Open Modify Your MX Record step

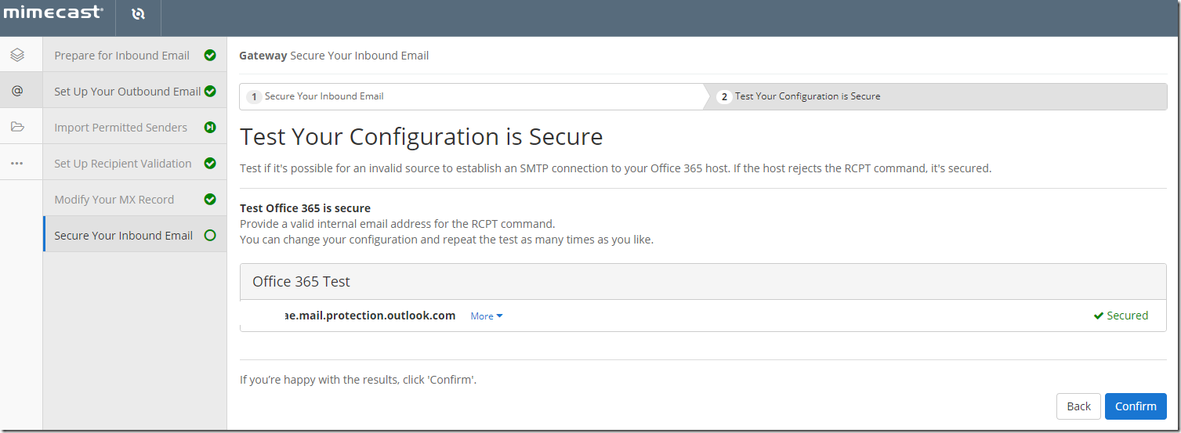(x=135, y=199)
